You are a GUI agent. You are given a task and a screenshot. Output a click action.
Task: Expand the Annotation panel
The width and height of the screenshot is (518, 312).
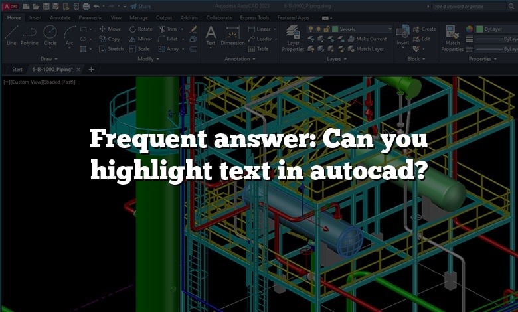point(240,59)
